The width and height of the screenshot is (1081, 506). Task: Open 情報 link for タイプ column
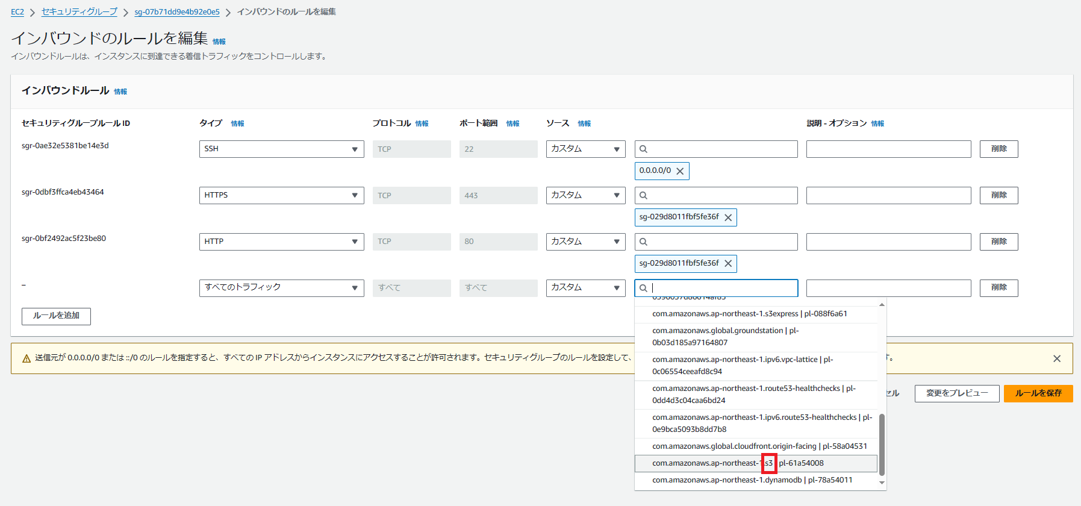coord(238,123)
